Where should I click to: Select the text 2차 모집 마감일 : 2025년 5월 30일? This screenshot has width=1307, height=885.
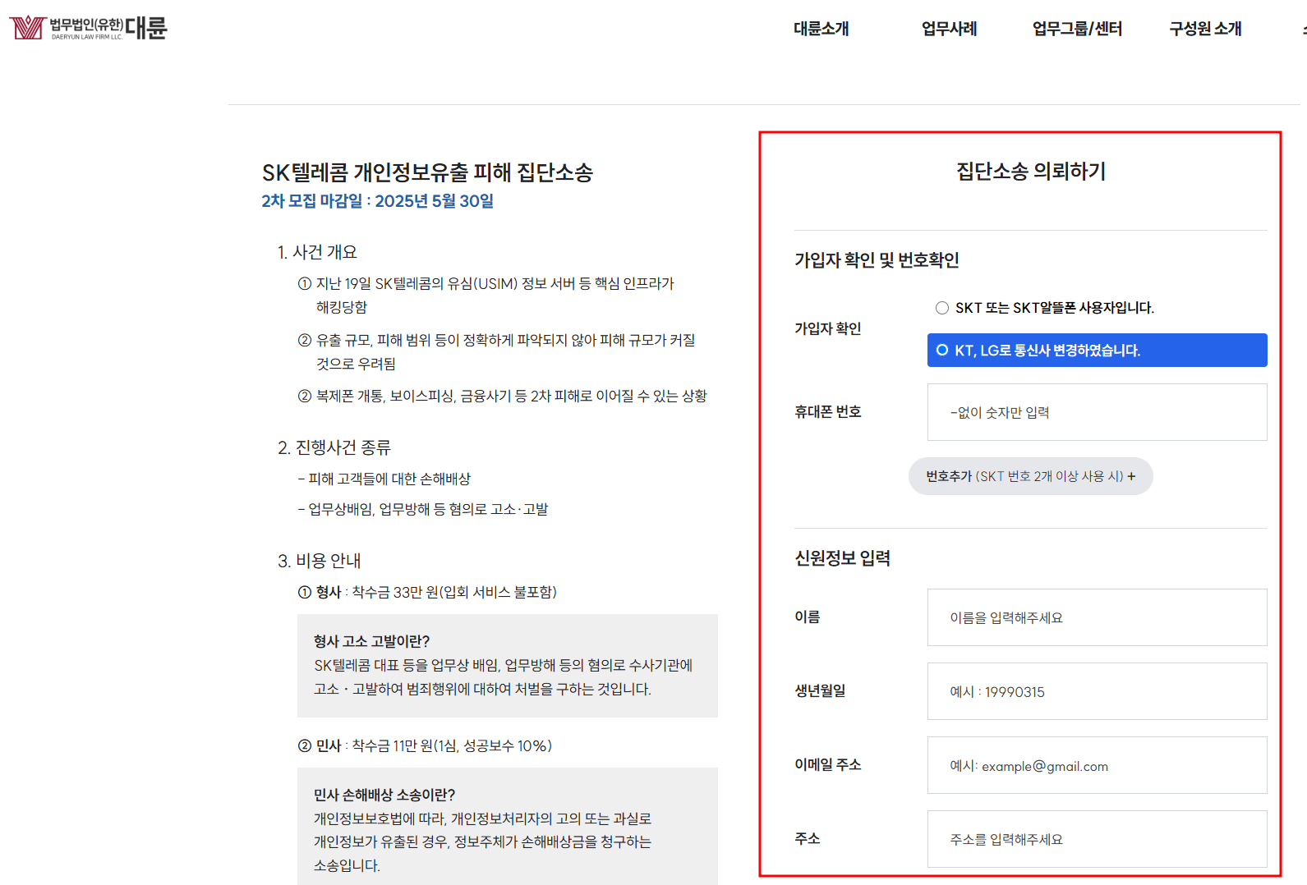pyautogui.click(x=377, y=201)
